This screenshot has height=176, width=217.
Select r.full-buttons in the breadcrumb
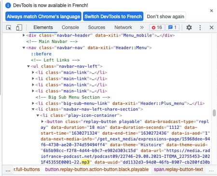tap(27, 169)
